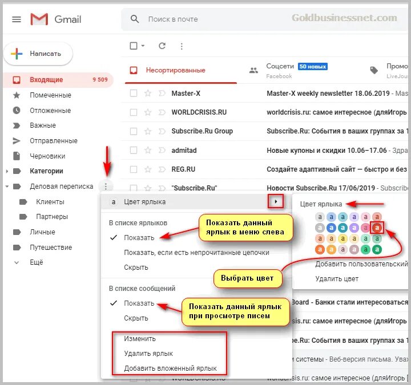Check the admitad email checkbox
The image size is (411, 385).
click(x=134, y=151)
